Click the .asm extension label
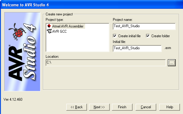Image resolution: width=183 pixels, height=114 pixels. click(x=167, y=48)
